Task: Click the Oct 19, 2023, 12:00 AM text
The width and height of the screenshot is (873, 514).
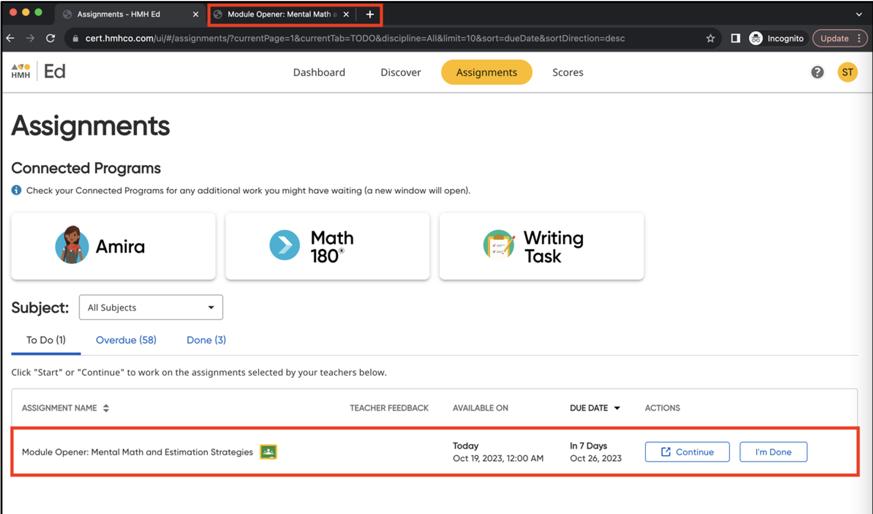Action: (x=498, y=459)
